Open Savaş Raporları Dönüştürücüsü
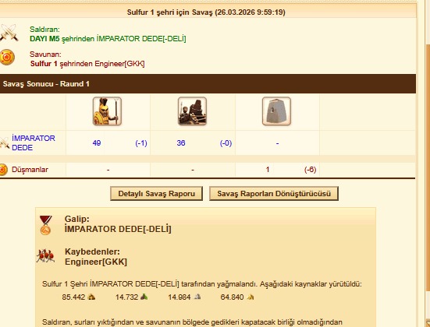Image resolution: width=430 pixels, height=327 pixels. coord(274,193)
